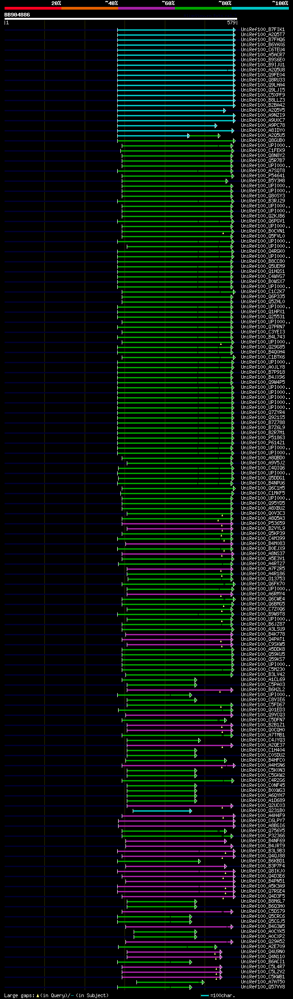The image size is (293, 999).
Task: Select label UniRef100_Q231B0
Action: point(263,810)
